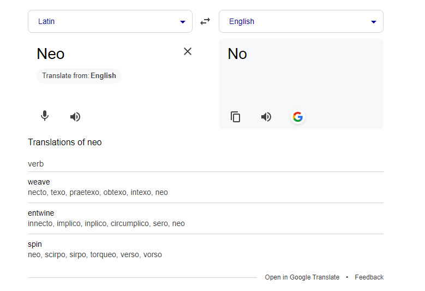Open the Latin source language dropdown
The image size is (425, 291).
(110, 21)
